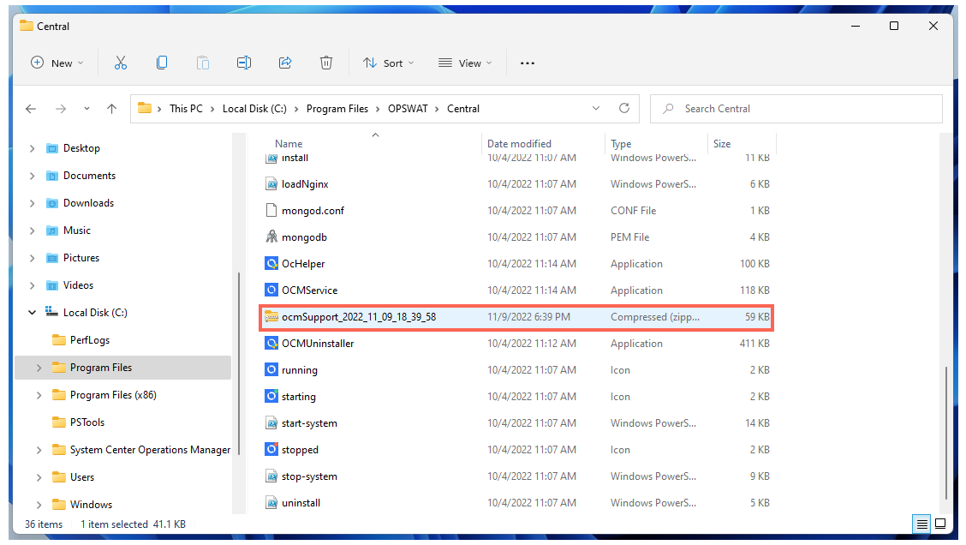Click Program Files breadcrumb segment

tap(337, 109)
